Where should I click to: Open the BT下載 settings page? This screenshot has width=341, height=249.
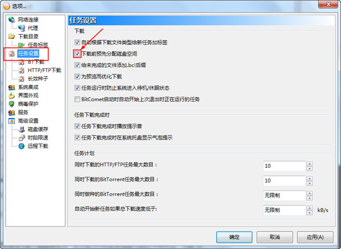[x=36, y=62]
